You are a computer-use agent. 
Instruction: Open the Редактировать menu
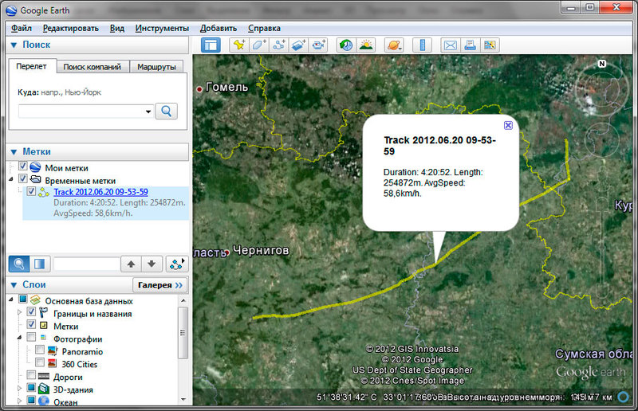pos(71,28)
